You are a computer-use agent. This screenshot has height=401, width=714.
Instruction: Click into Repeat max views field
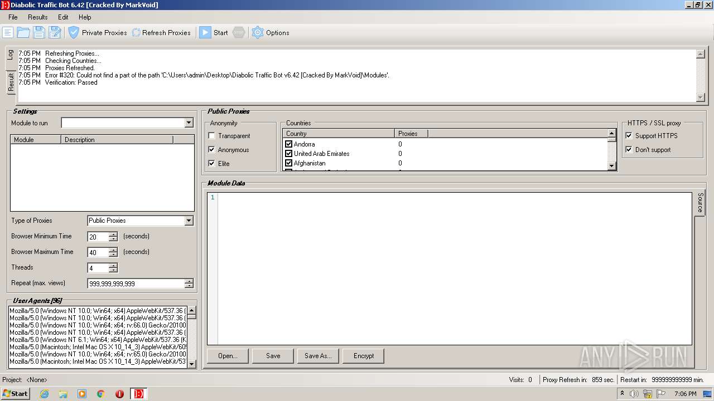click(136, 283)
